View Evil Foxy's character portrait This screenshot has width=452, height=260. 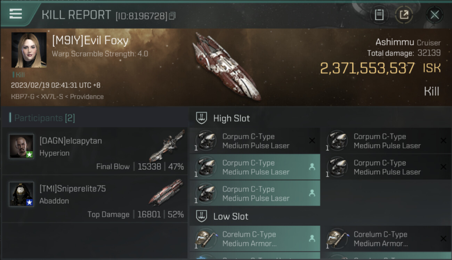point(29,50)
